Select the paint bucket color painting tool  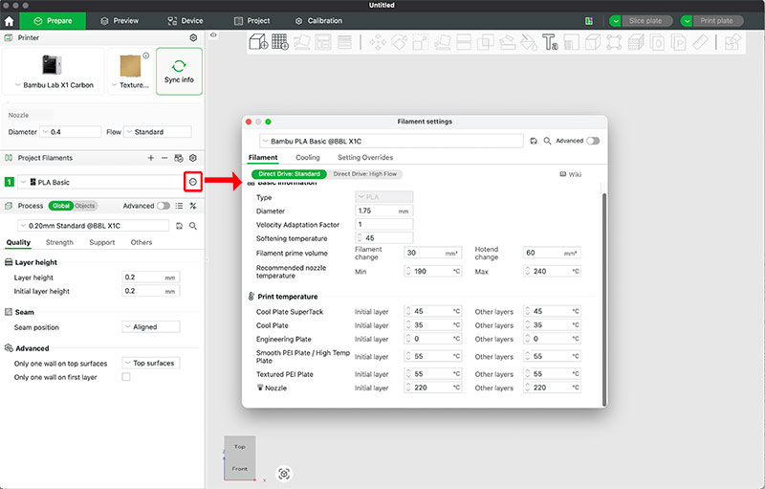pyautogui.click(x=529, y=42)
